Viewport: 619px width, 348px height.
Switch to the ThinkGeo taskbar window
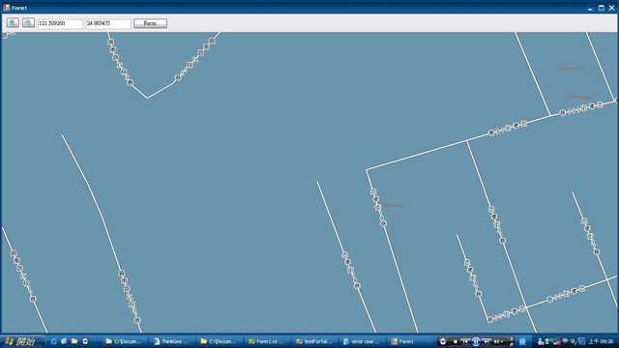tap(172, 341)
